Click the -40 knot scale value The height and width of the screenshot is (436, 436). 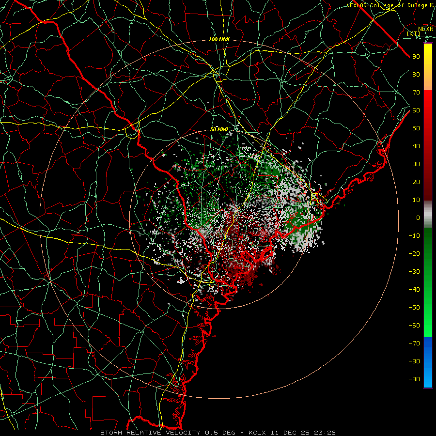pyautogui.click(x=414, y=290)
